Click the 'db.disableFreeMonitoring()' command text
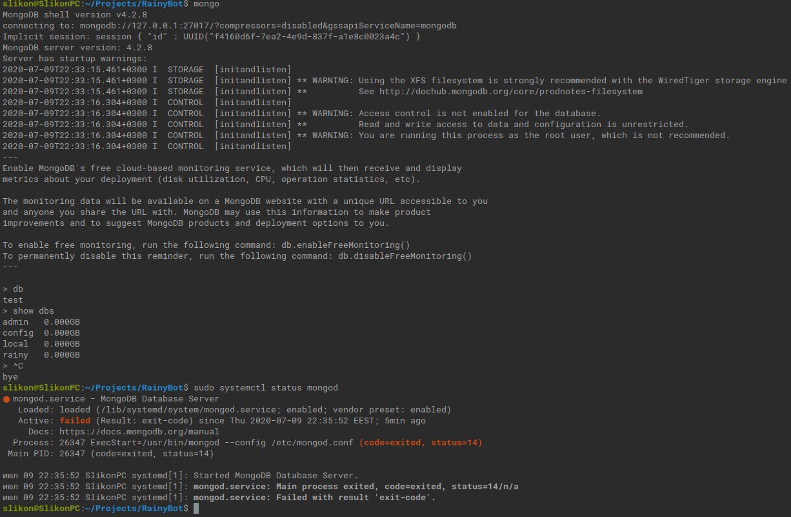The width and height of the screenshot is (791, 517). pos(405,256)
